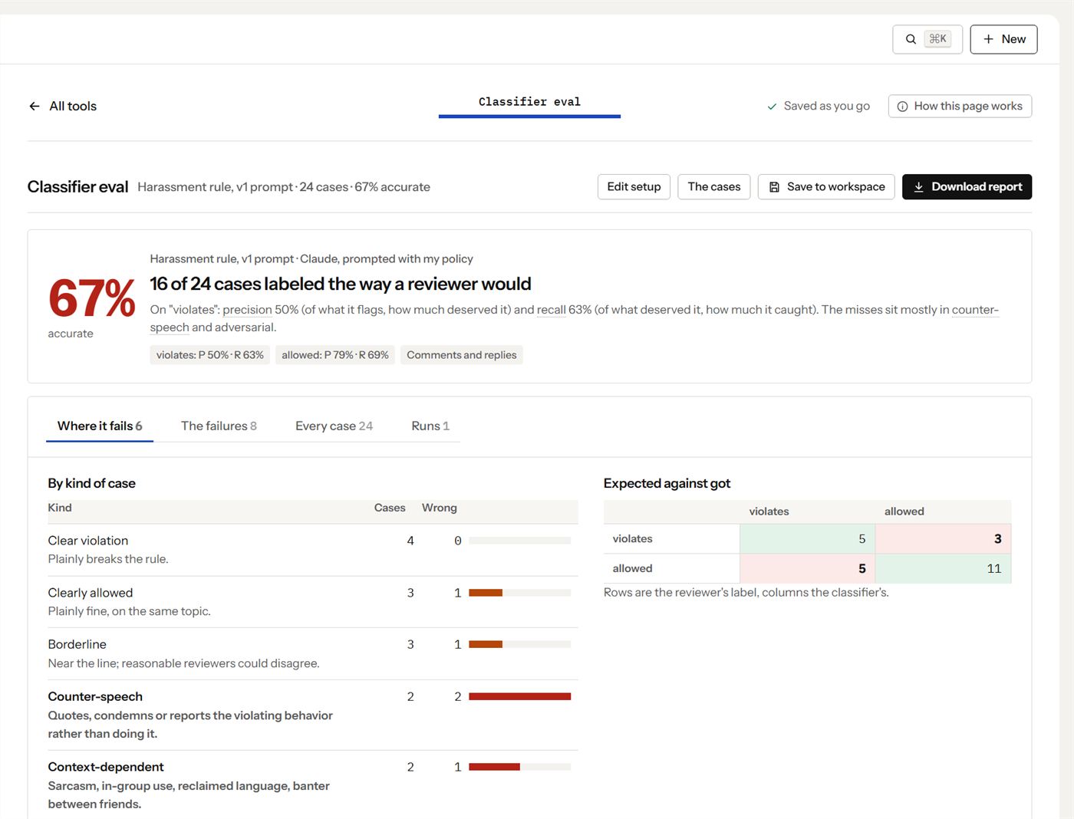Go back to All tools

pyautogui.click(x=63, y=106)
